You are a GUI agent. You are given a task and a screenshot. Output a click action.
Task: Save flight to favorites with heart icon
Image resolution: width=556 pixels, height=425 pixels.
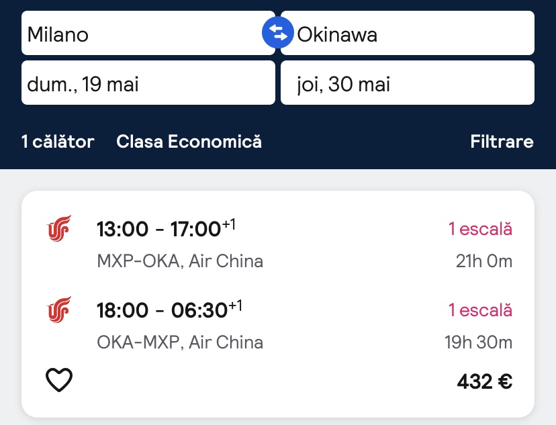coord(59,381)
